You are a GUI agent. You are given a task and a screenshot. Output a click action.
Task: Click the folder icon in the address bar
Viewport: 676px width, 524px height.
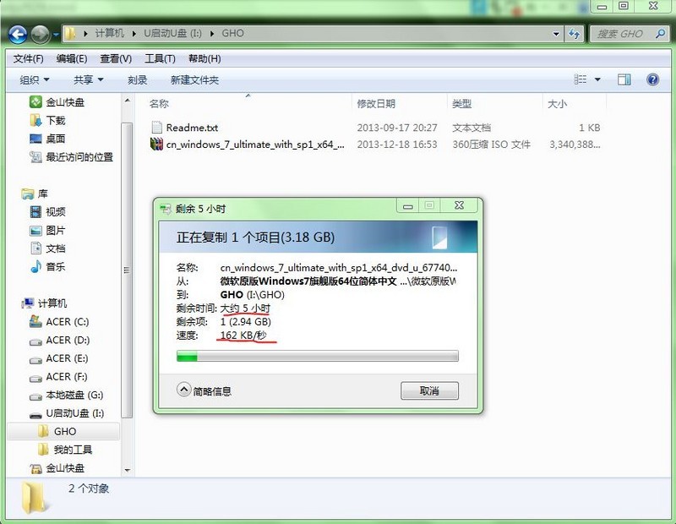(x=70, y=33)
